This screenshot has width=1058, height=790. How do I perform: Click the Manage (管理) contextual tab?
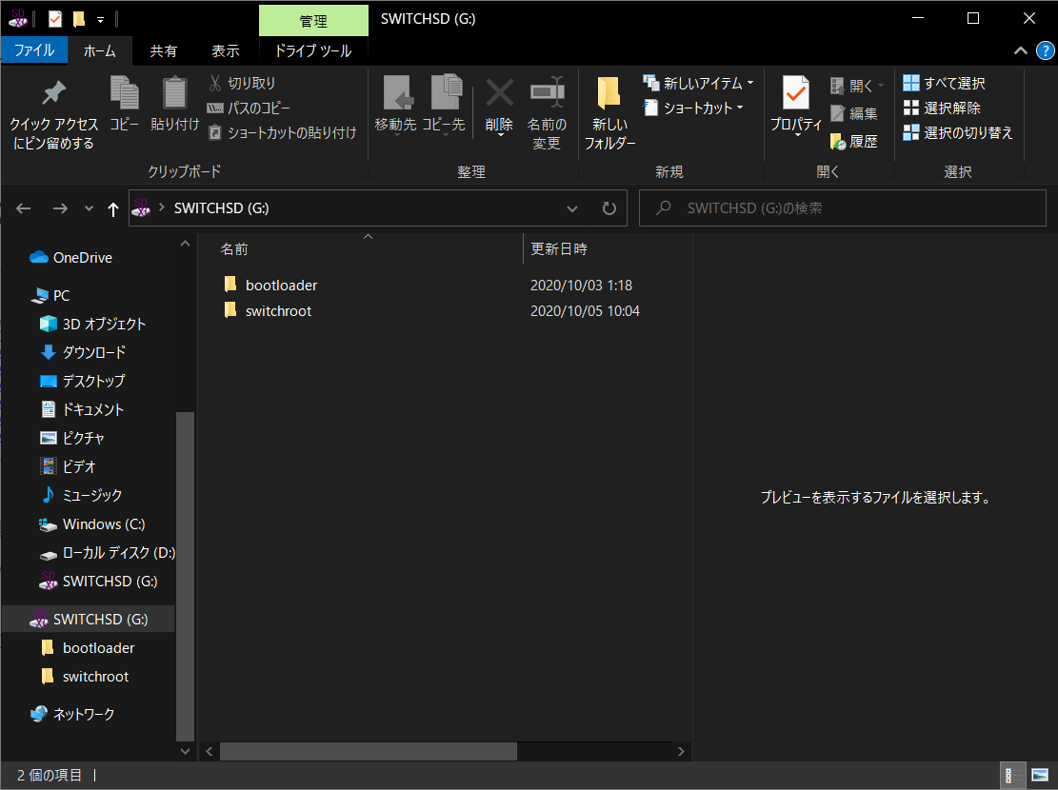click(x=313, y=22)
